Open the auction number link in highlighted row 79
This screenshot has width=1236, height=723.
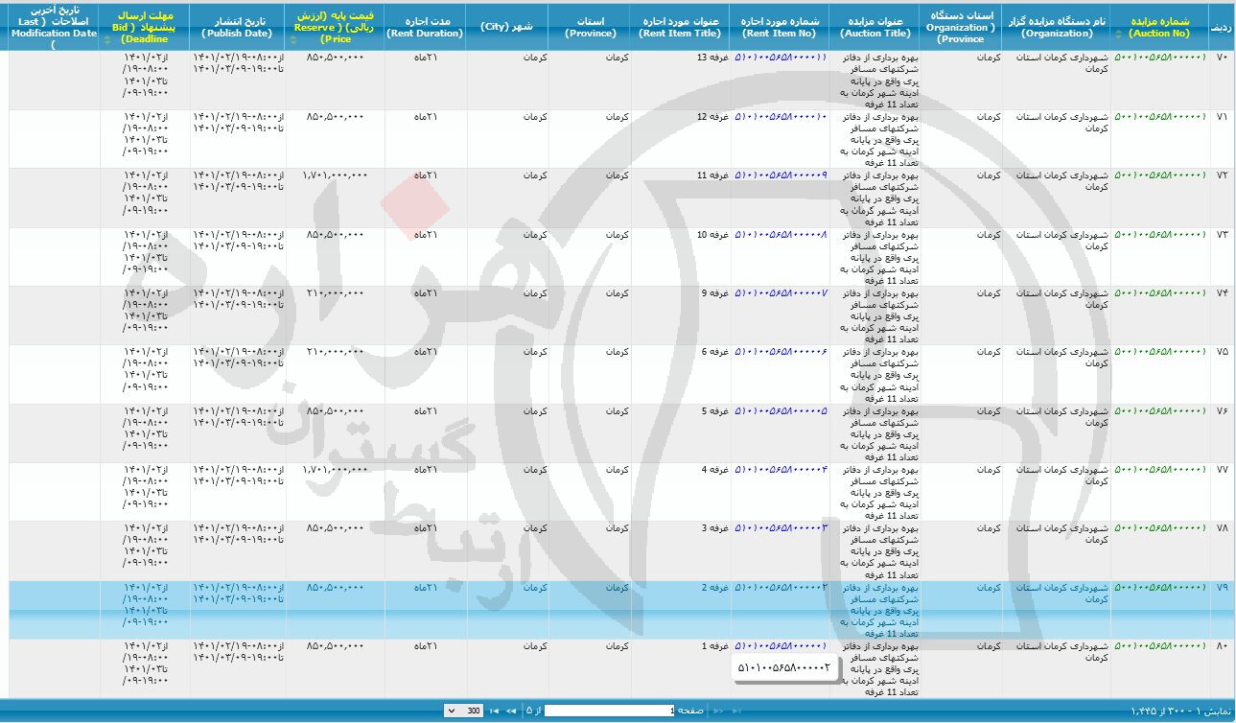point(1160,587)
